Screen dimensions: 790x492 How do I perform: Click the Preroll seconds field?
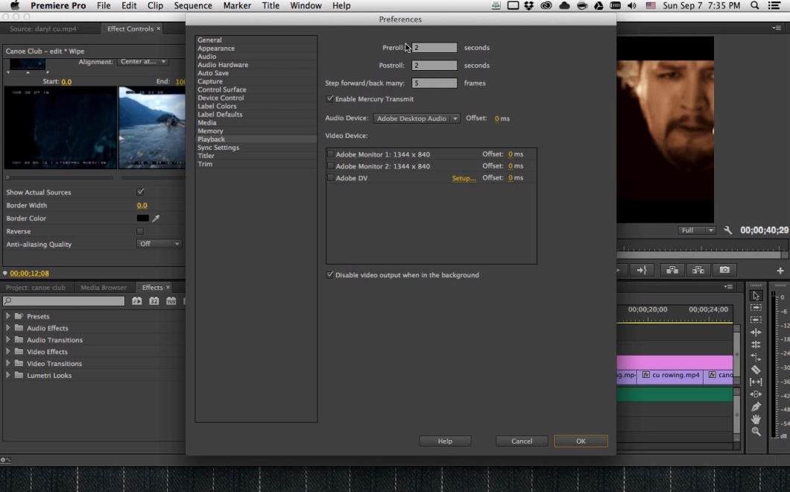[434, 48]
